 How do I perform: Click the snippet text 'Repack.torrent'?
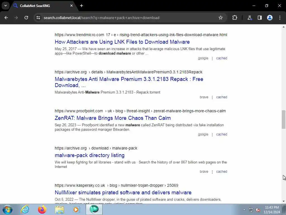(x=148, y=92)
